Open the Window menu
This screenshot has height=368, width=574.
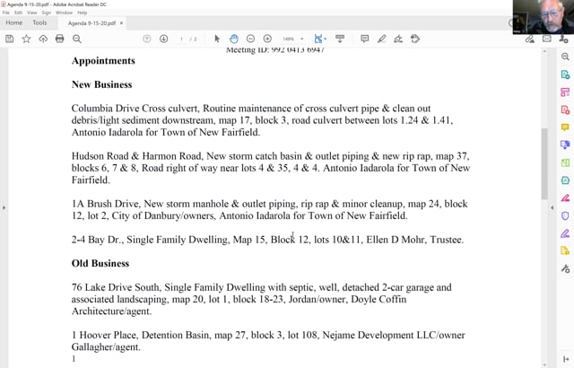(x=64, y=13)
